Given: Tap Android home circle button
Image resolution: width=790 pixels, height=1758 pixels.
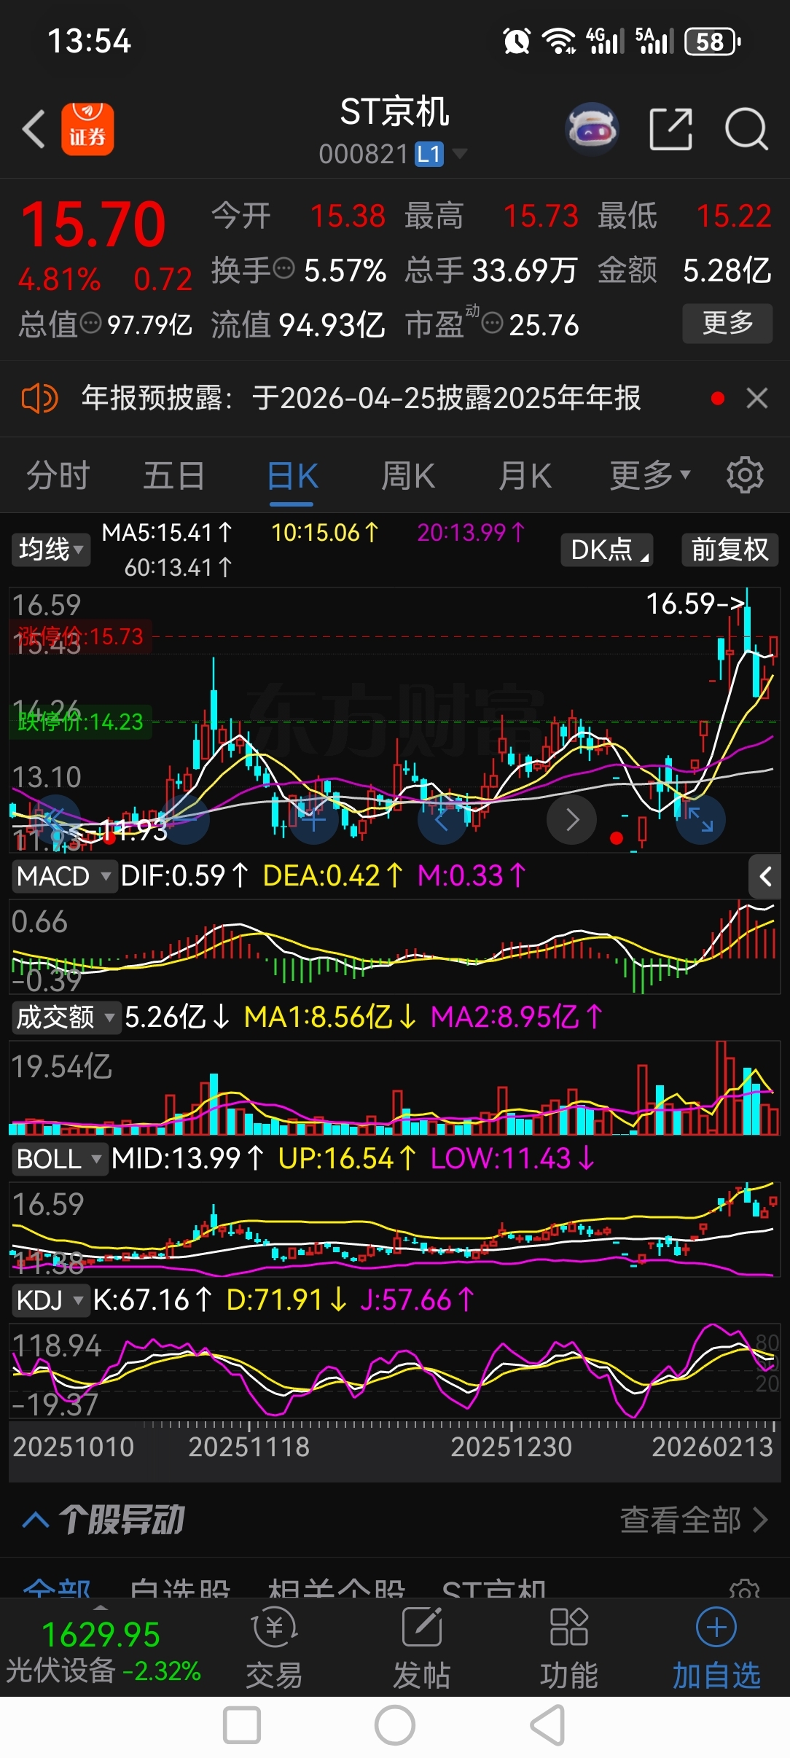Looking at the screenshot, I should coord(395,1726).
